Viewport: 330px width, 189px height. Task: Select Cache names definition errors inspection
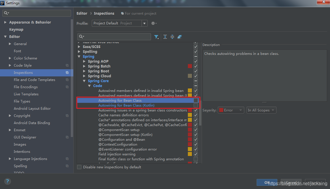pos(123,115)
